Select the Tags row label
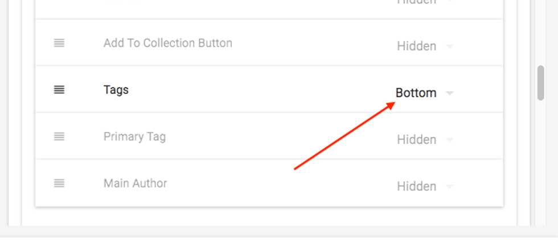Viewport: 558px width, 247px height. pos(116,90)
